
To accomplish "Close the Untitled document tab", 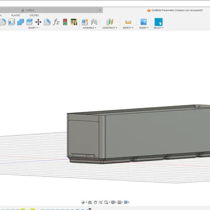I will [x=100, y=10].
